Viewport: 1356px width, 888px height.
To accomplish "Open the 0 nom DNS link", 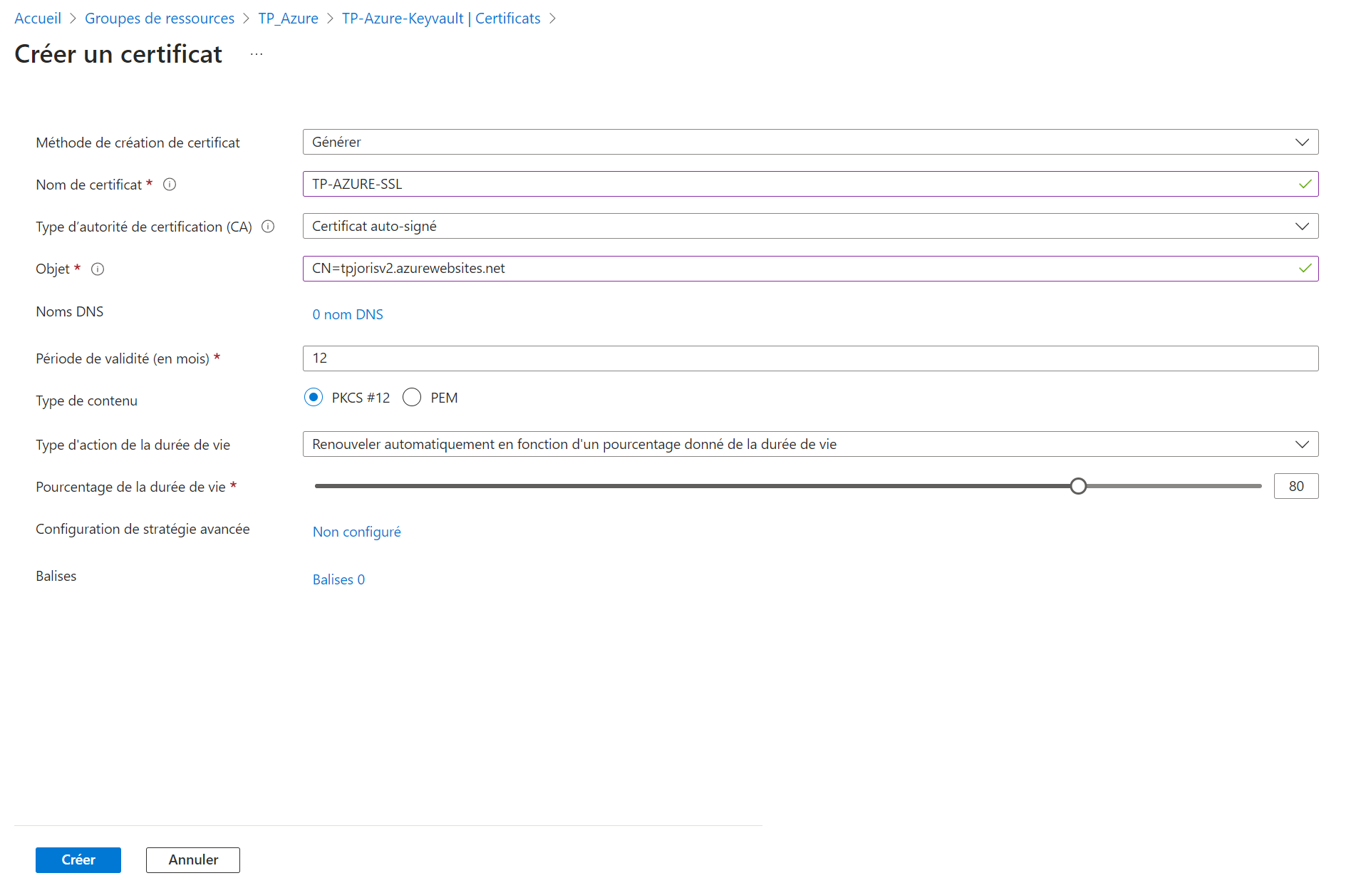I will tap(348, 314).
